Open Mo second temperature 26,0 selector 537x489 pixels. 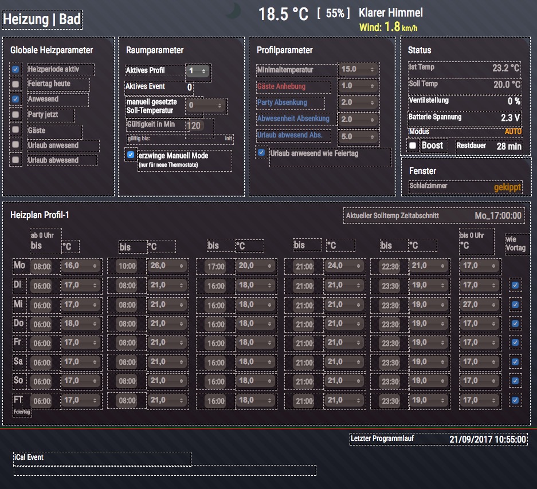point(167,266)
